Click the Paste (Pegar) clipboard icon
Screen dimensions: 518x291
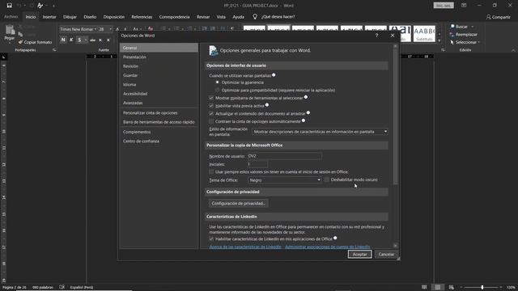tap(10, 31)
